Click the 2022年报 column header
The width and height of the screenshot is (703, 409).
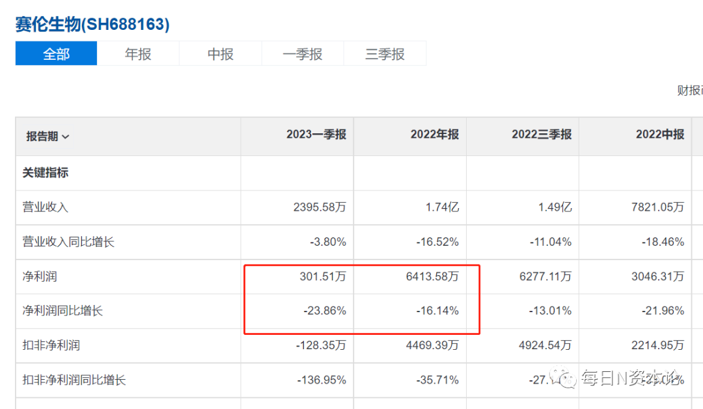(x=434, y=135)
